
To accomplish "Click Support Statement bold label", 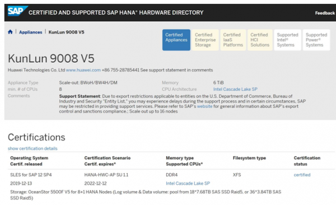I will [80, 96].
